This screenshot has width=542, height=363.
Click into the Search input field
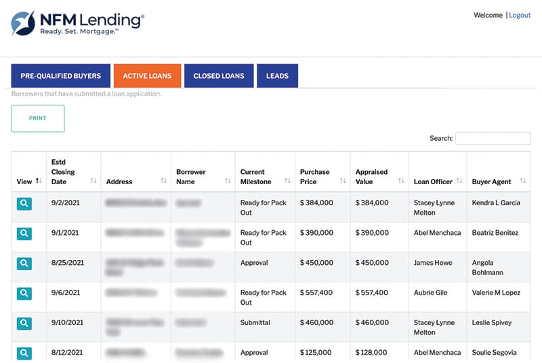tap(493, 138)
